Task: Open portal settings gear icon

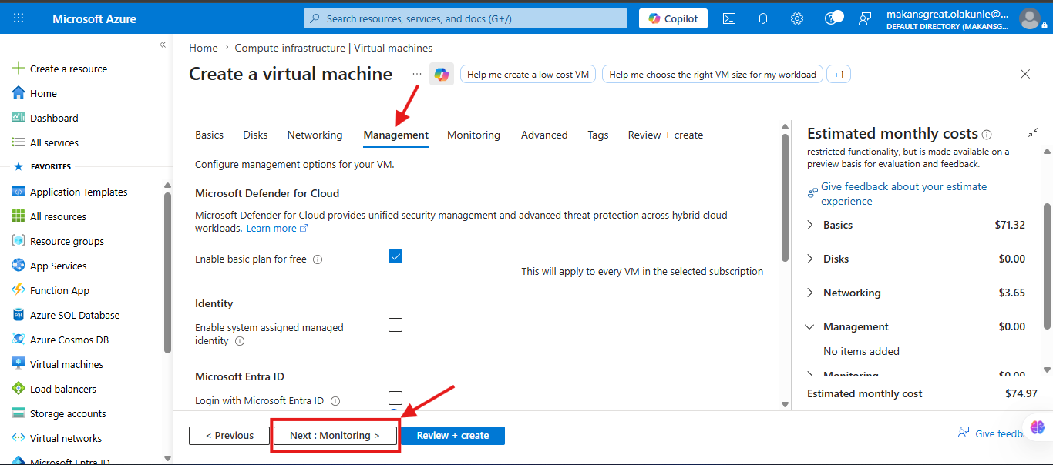Action: point(797,18)
